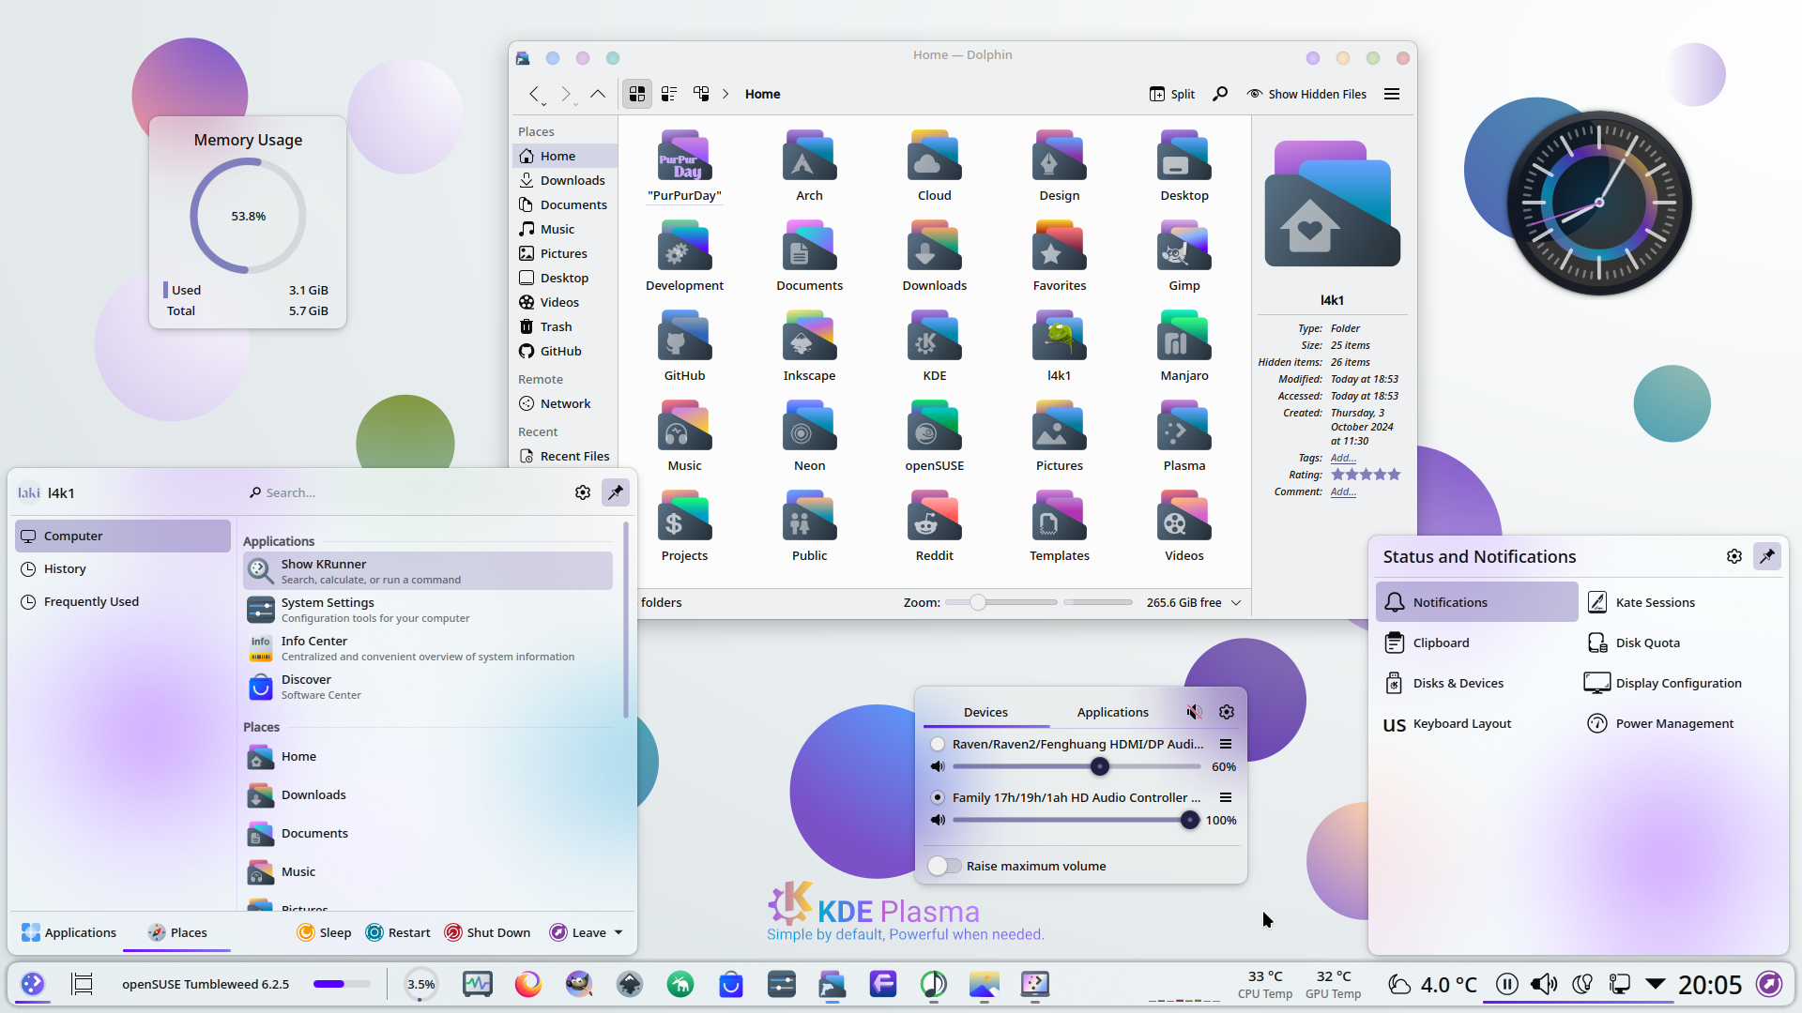Open Dolphin search tool
Image resolution: width=1802 pixels, height=1013 pixels.
tap(1220, 94)
